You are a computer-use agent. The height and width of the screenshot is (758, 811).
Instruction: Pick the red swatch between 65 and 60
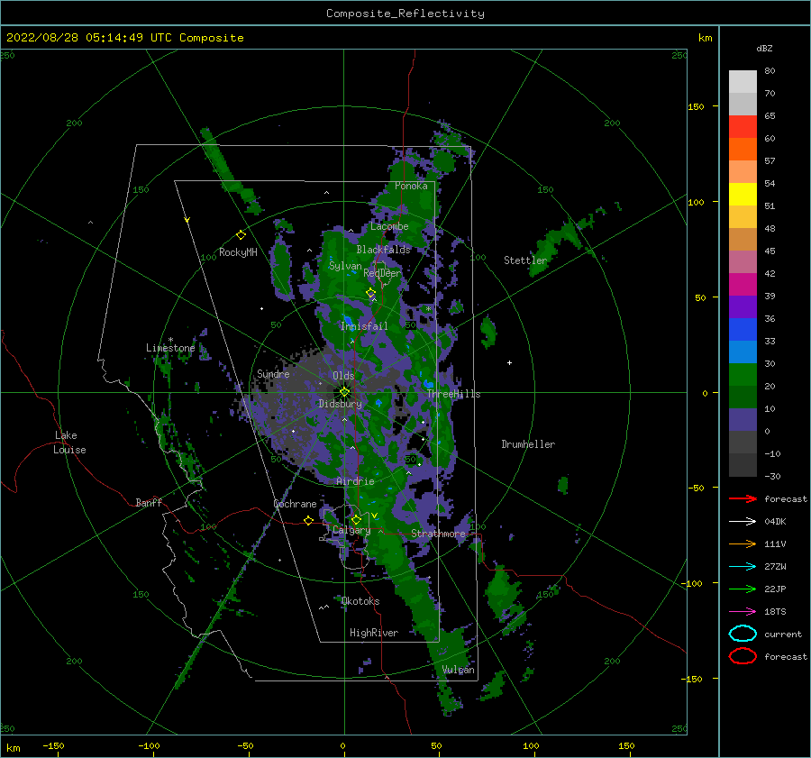click(743, 127)
